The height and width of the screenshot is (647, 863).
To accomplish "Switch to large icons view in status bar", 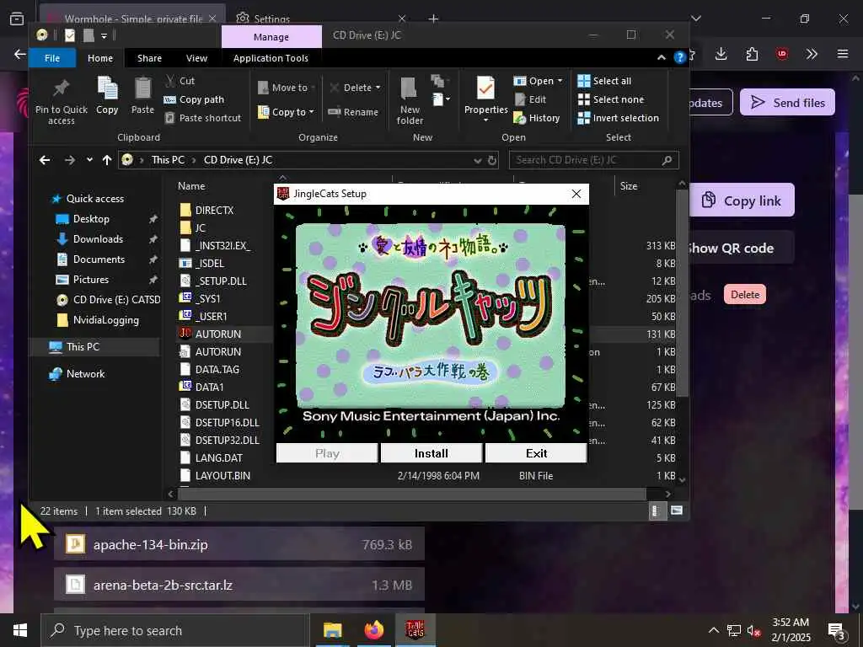I will point(677,511).
